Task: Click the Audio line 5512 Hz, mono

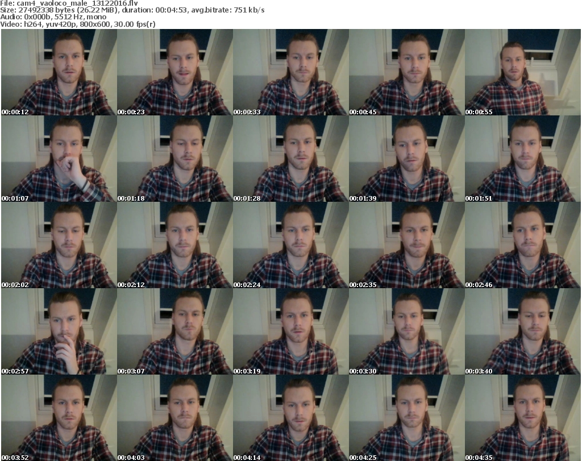Action: pos(80,17)
